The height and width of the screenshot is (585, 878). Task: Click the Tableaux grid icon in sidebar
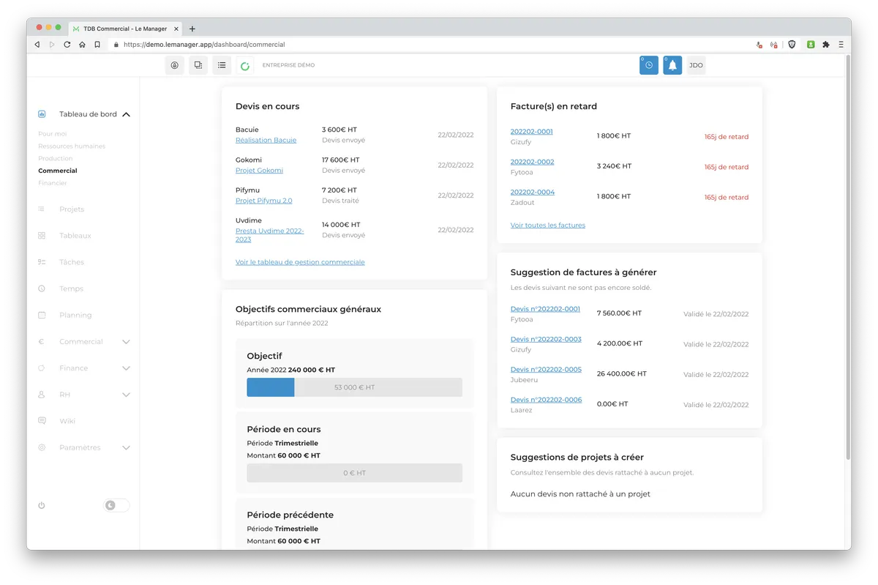pos(42,236)
